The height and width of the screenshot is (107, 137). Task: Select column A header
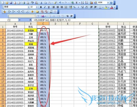[x=15, y=24]
